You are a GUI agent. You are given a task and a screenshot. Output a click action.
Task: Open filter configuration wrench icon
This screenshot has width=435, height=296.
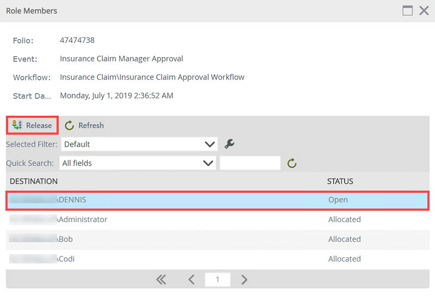point(229,144)
